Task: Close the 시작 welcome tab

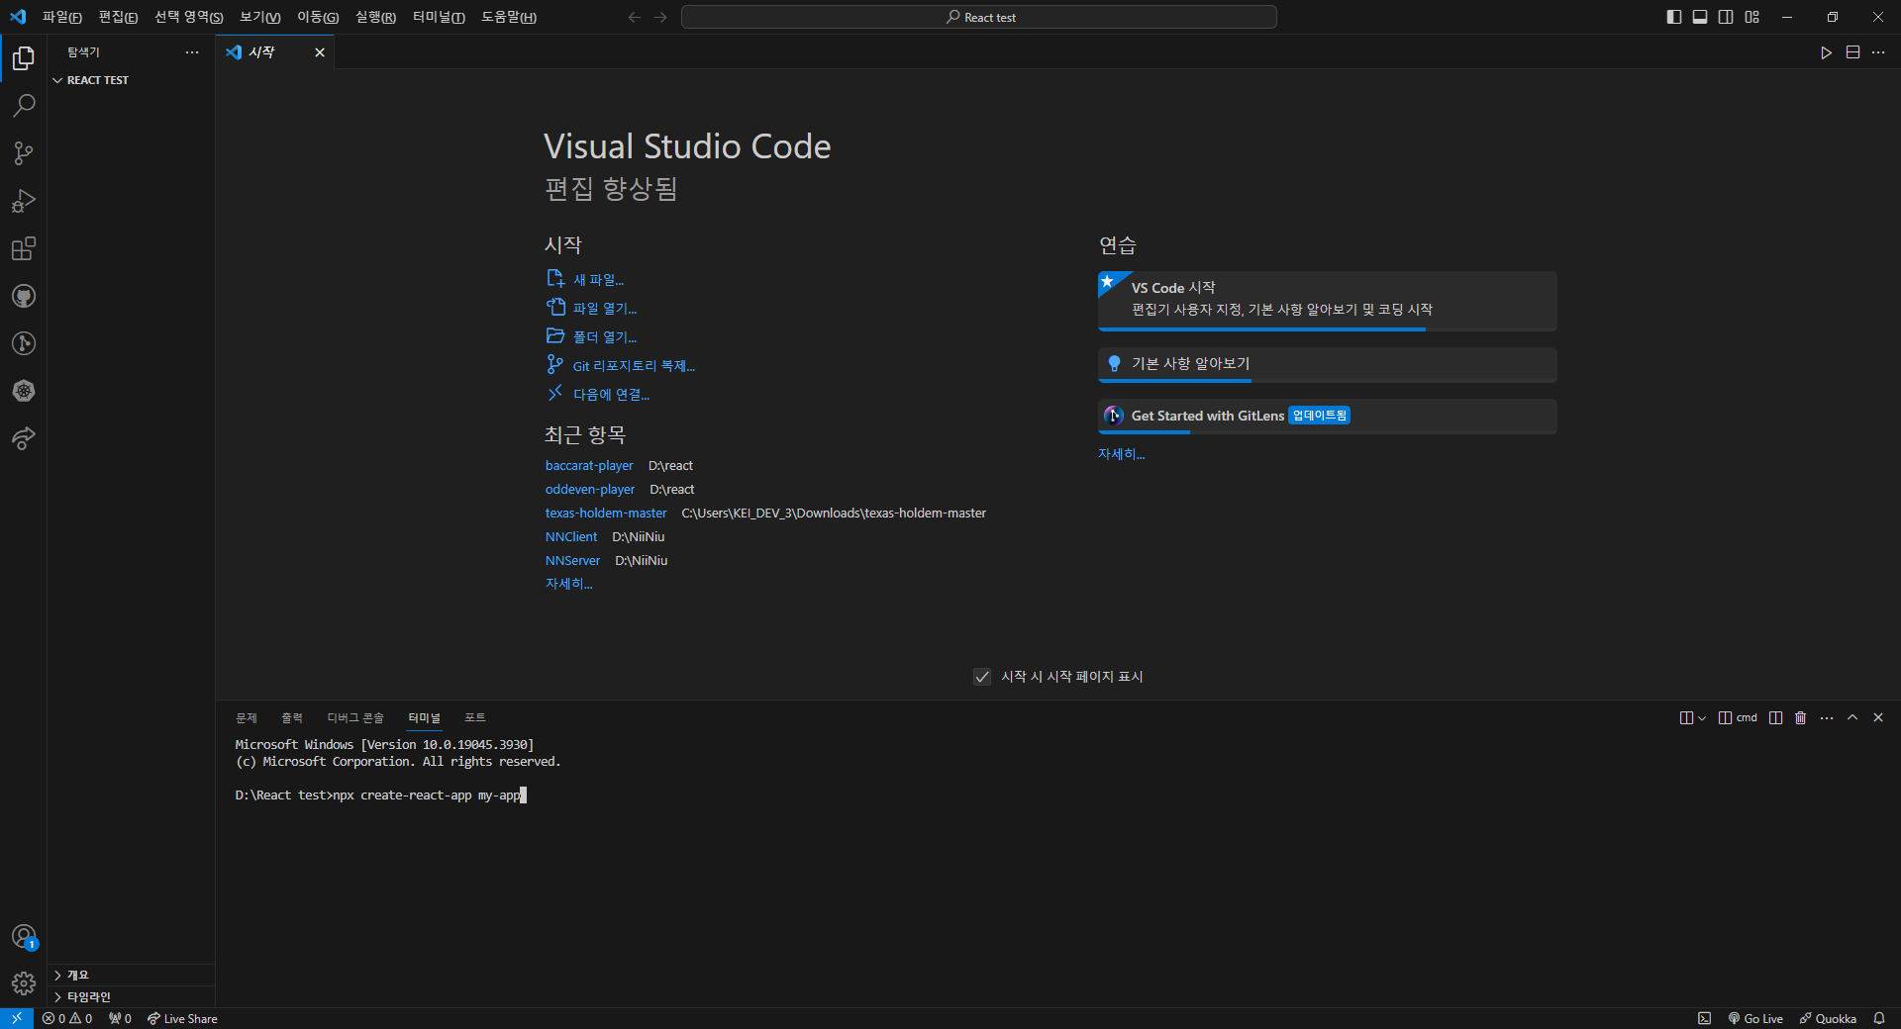Action: pyautogui.click(x=320, y=52)
